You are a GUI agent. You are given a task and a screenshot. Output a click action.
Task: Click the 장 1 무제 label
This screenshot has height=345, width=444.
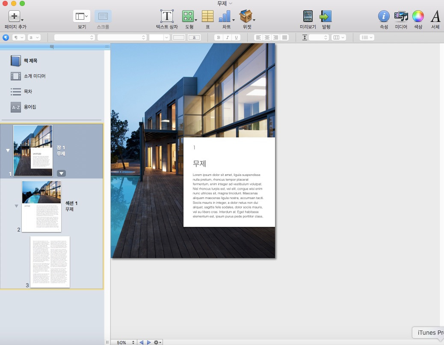pyautogui.click(x=61, y=151)
